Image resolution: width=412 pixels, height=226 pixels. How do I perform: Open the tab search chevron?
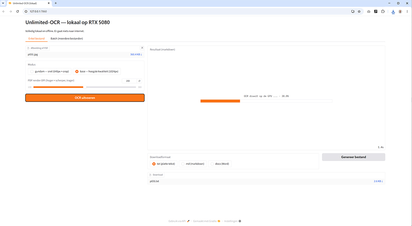(x=3, y=3)
